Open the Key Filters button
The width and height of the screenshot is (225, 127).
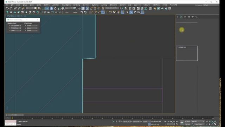199,124
